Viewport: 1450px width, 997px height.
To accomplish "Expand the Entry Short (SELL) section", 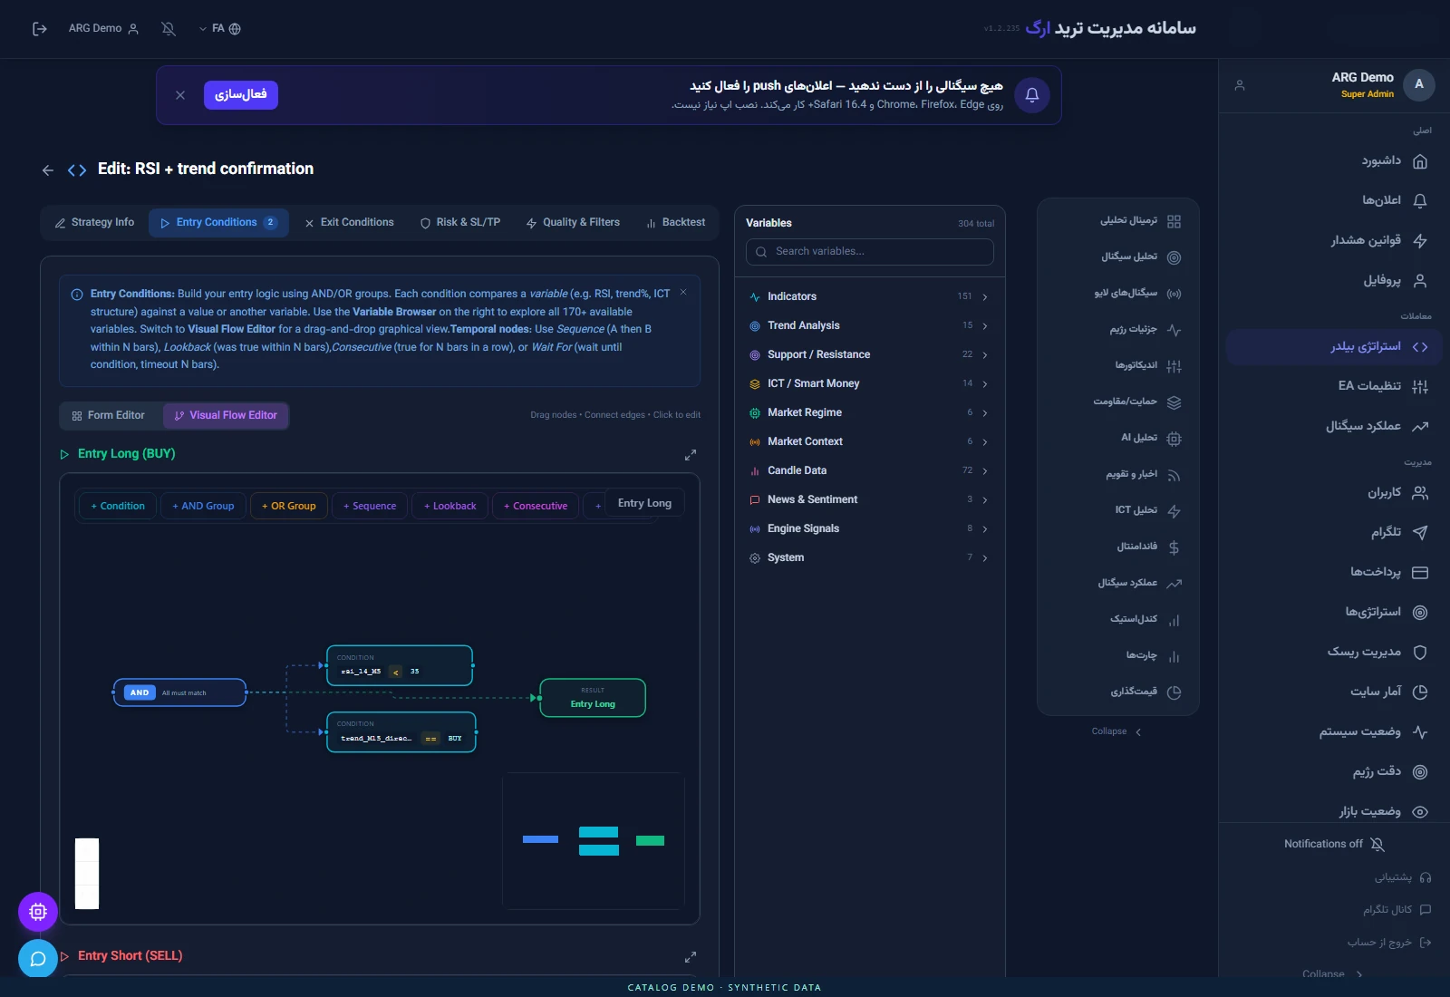I will tap(64, 956).
